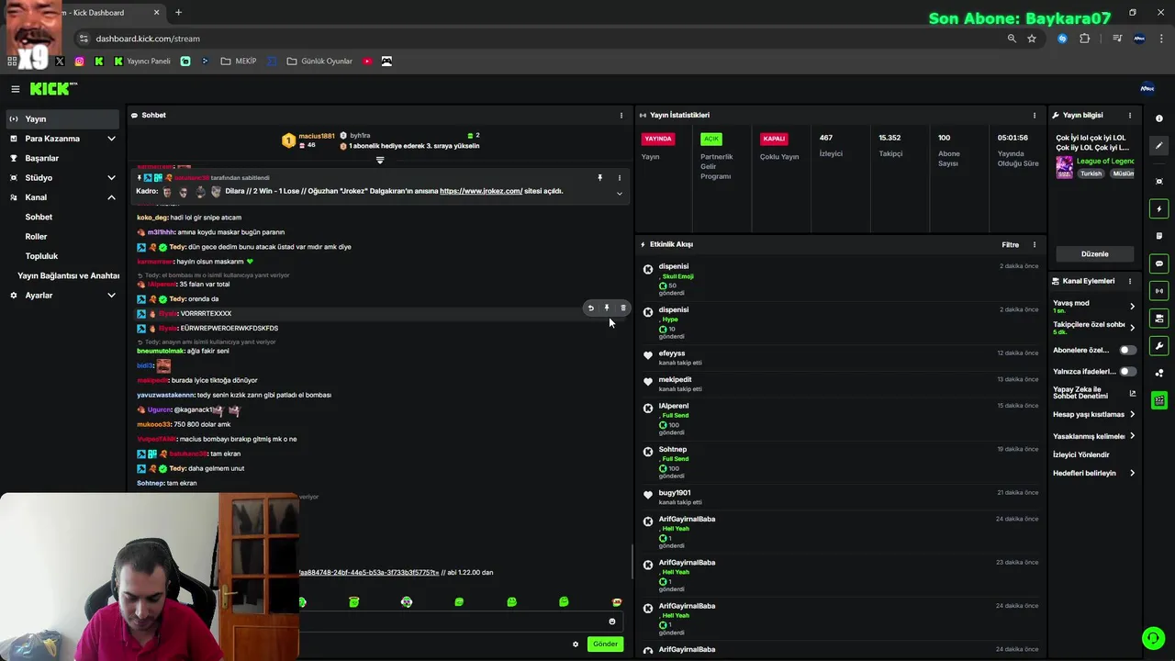Open chat settings gear beside Gönder
This screenshot has height=661, width=1175.
coord(576,644)
